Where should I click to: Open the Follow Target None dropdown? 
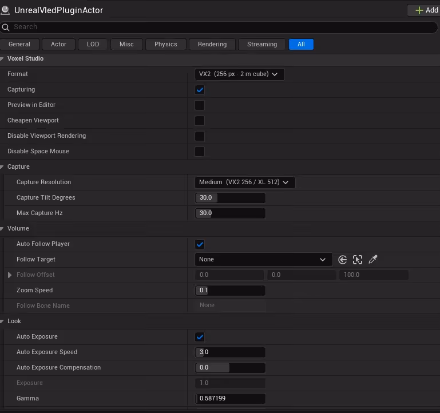tap(264, 260)
